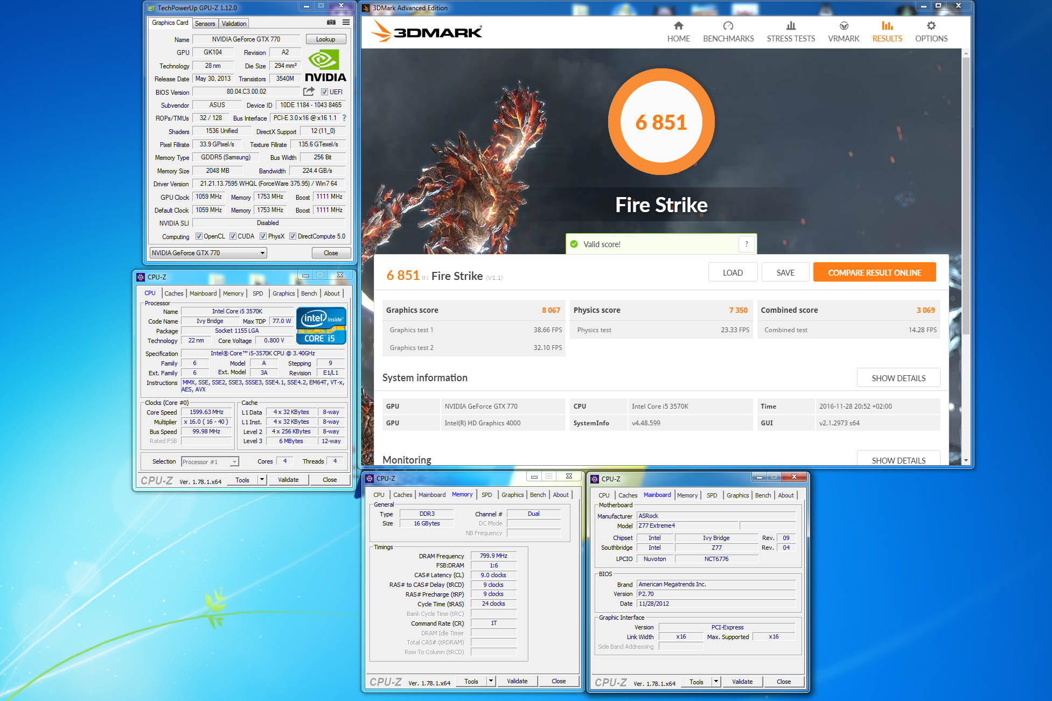
Task: Open Graphics tab in CPU-Z Mainboard window
Action: (737, 495)
